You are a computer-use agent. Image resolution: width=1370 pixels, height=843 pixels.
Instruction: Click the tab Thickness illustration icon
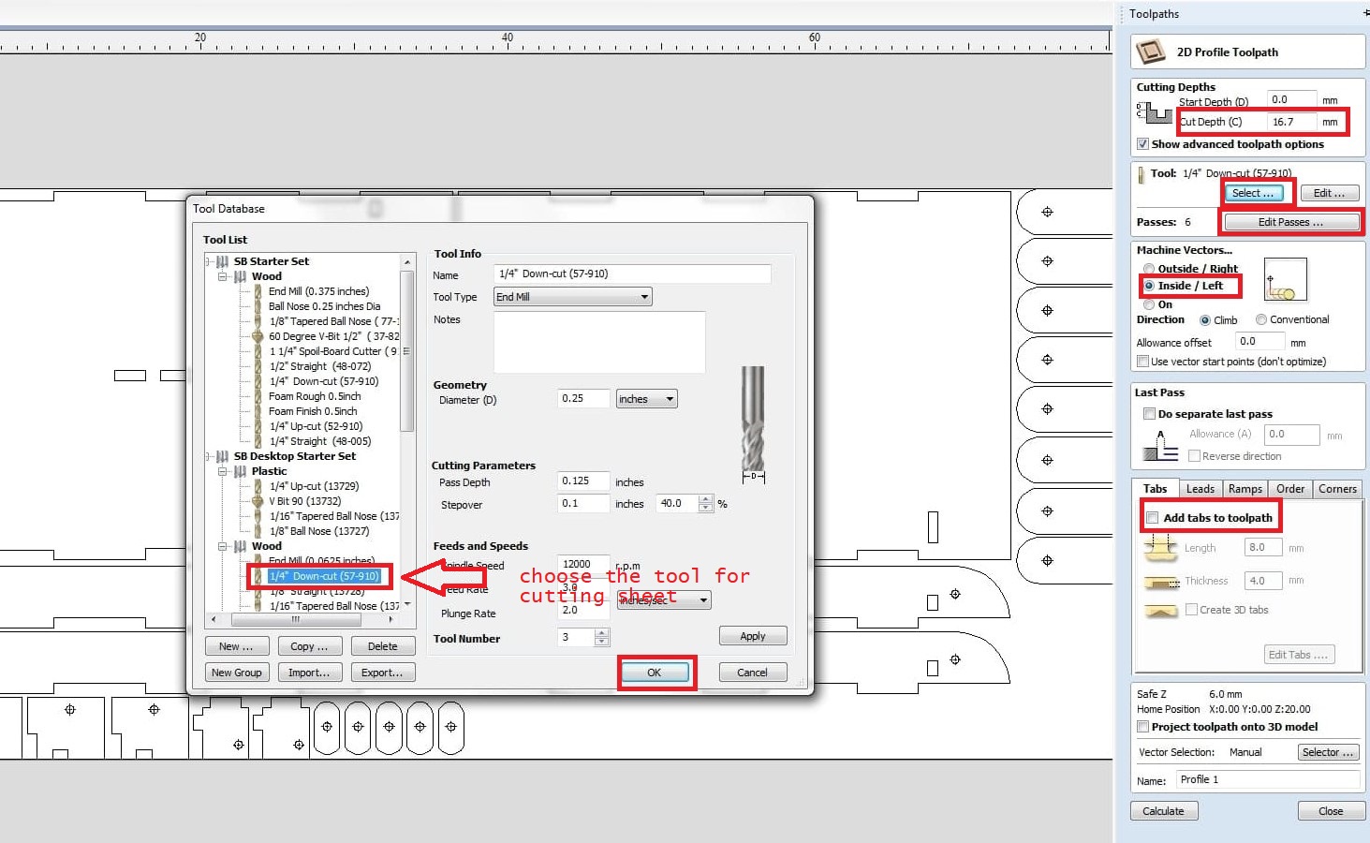(1161, 583)
